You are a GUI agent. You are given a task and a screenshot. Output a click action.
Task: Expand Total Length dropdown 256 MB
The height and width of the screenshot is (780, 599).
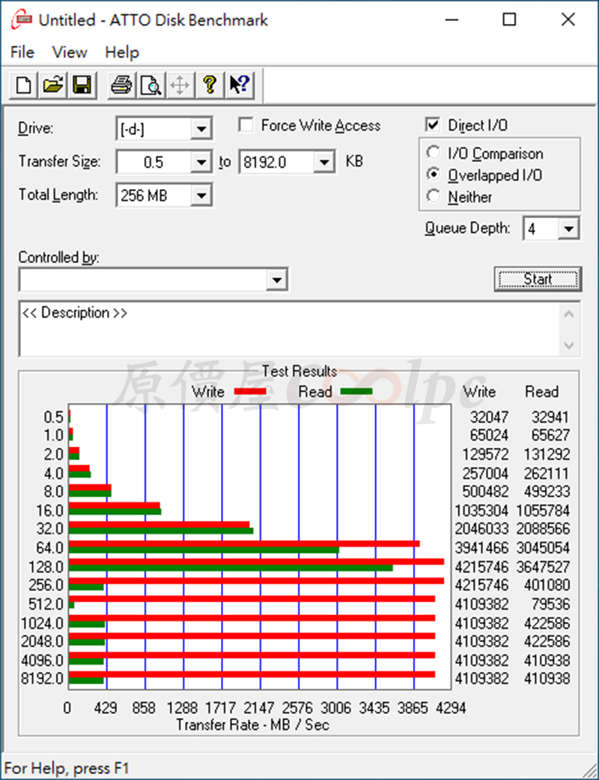201,196
